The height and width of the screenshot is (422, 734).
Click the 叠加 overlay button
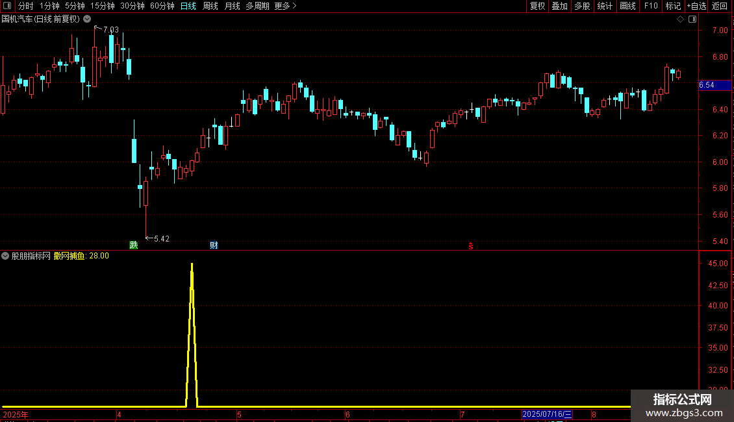click(559, 6)
